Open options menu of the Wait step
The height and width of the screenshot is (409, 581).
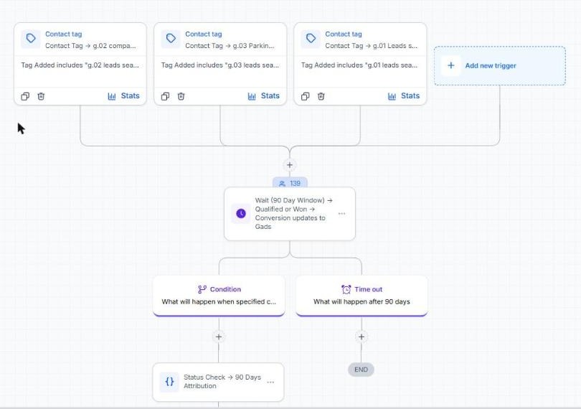342,214
